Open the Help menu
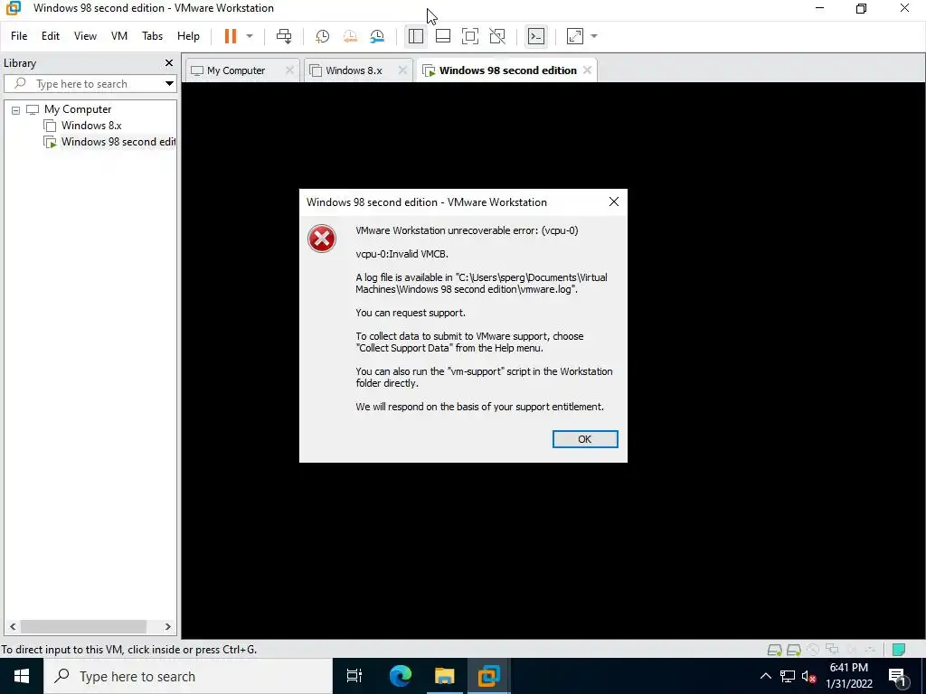The width and height of the screenshot is (926, 694). click(188, 36)
